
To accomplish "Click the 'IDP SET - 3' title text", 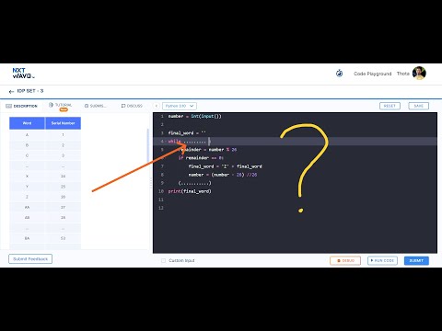I will [30, 91].
